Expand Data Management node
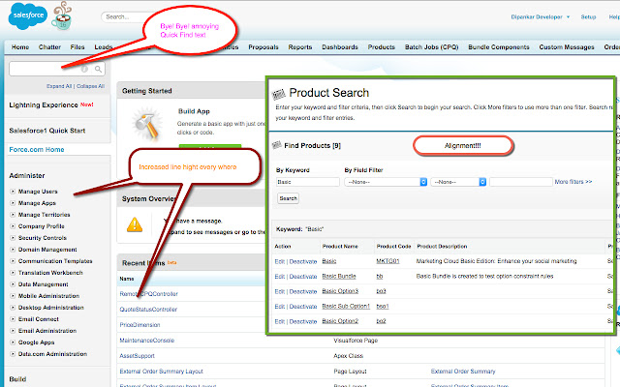The width and height of the screenshot is (620, 387). (x=13, y=284)
